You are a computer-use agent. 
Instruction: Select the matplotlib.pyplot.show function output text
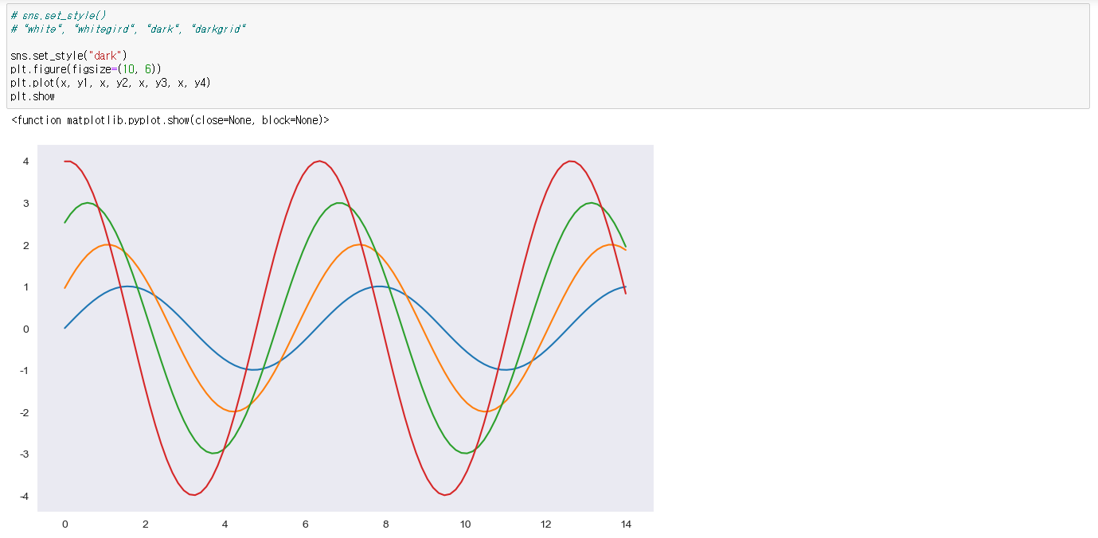coord(170,120)
